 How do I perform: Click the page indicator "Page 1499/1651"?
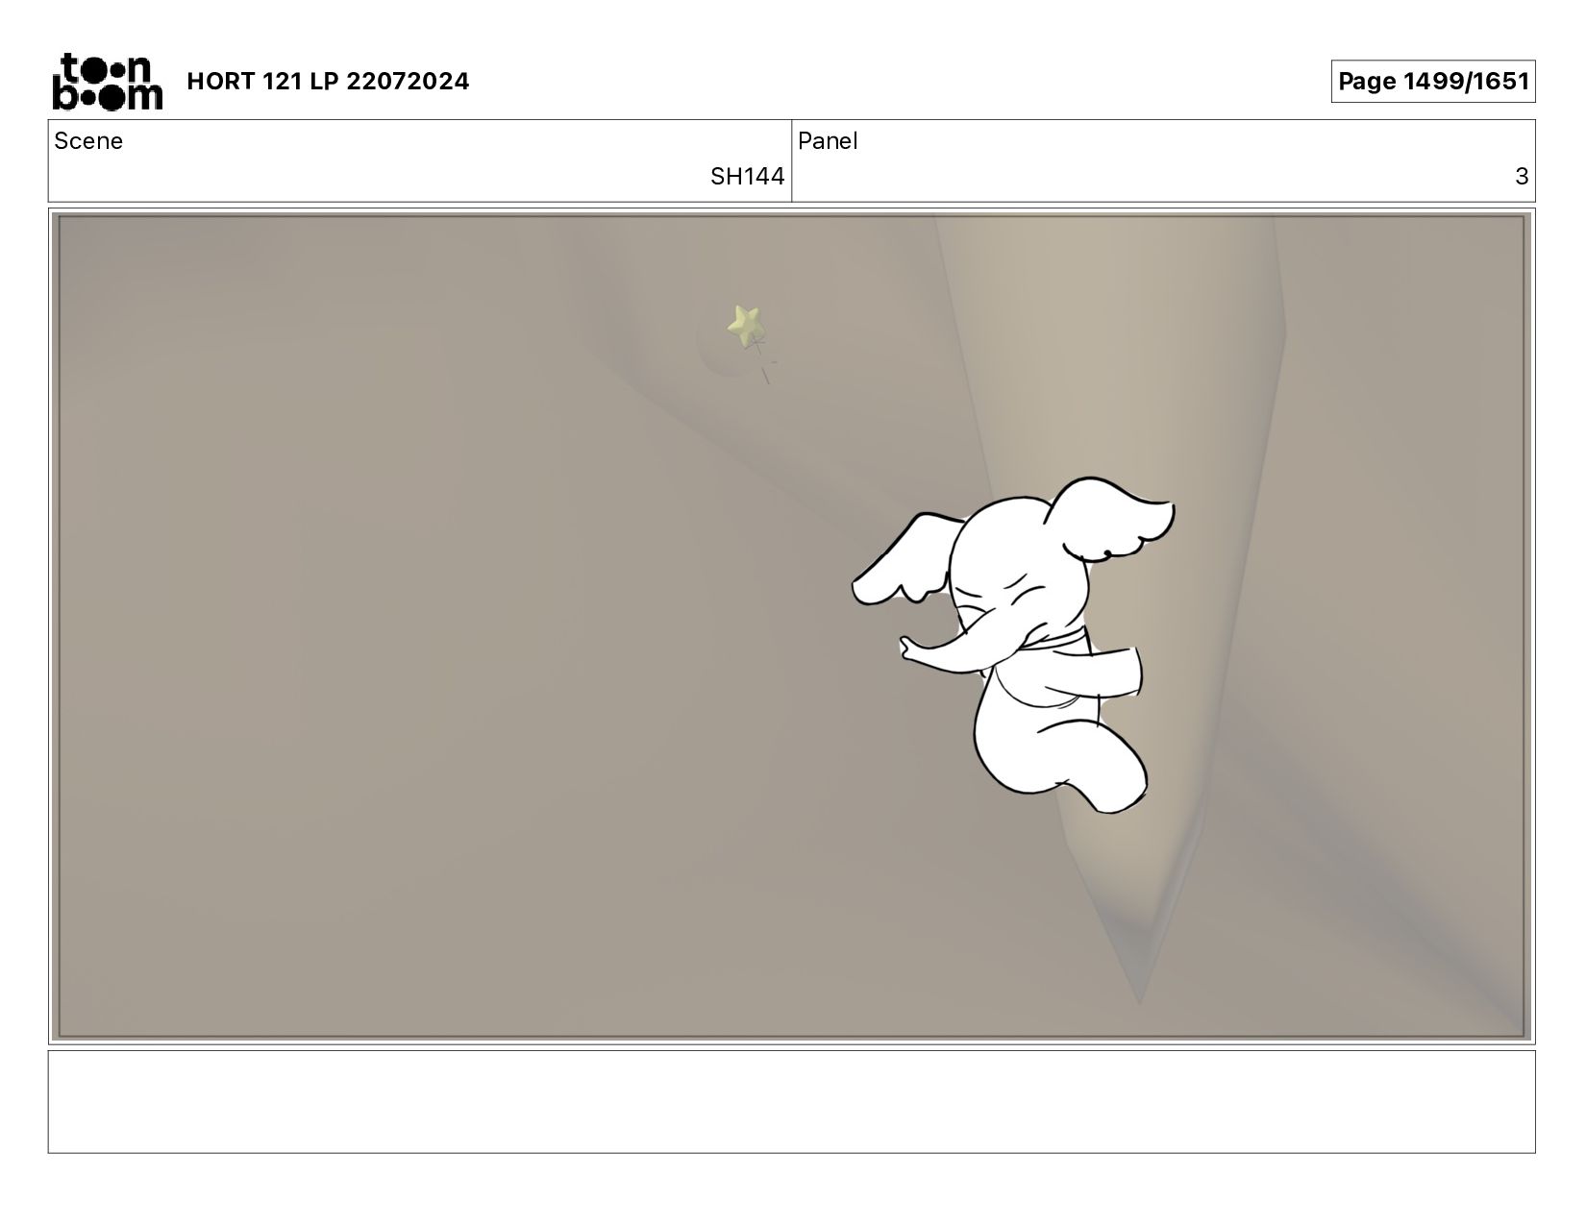click(1433, 82)
